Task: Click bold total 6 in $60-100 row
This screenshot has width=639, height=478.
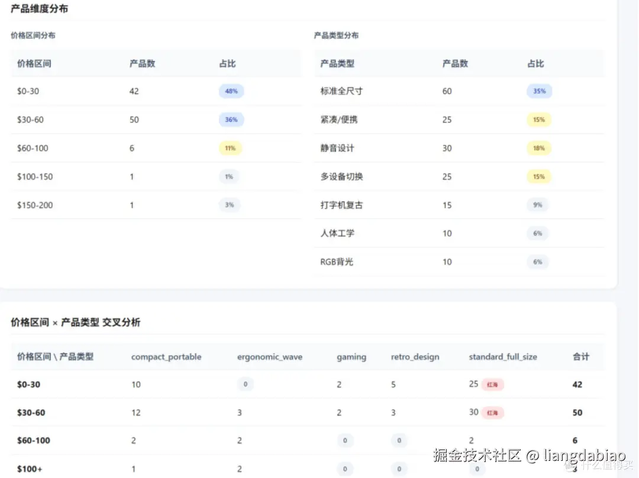Action: (575, 441)
